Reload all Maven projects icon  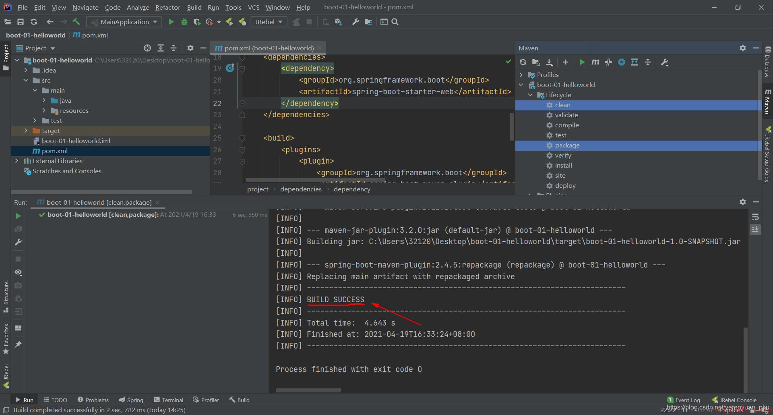pos(523,62)
